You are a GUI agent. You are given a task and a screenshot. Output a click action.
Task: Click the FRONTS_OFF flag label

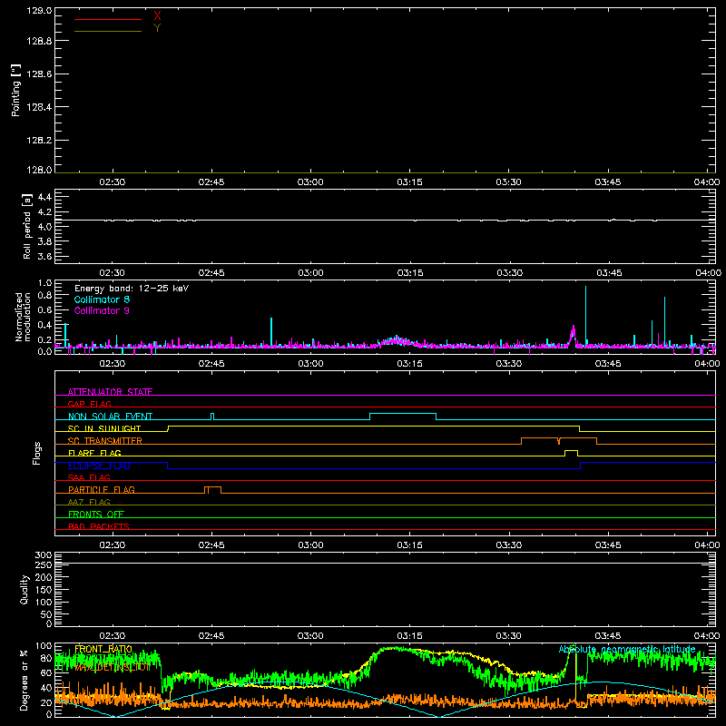[96, 514]
